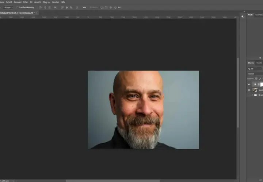Open the Hilfe menu
This screenshot has width=263, height=182.
(63, 2)
